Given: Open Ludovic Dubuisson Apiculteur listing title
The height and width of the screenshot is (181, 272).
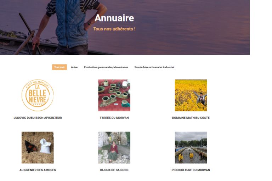Looking at the screenshot, I should (38, 118).
